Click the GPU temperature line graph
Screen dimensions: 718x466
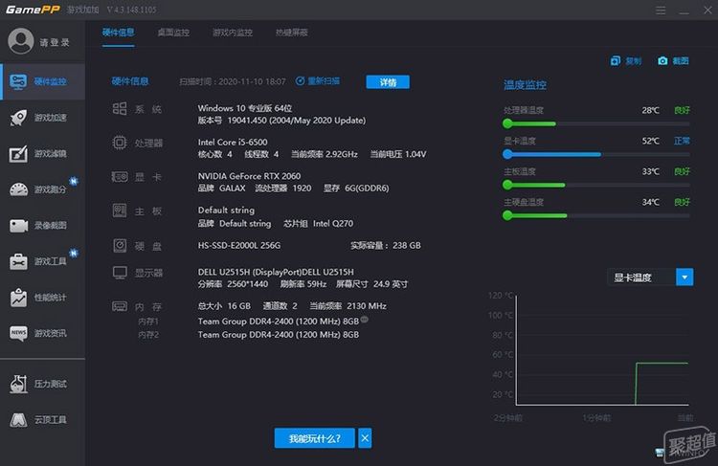(602, 350)
